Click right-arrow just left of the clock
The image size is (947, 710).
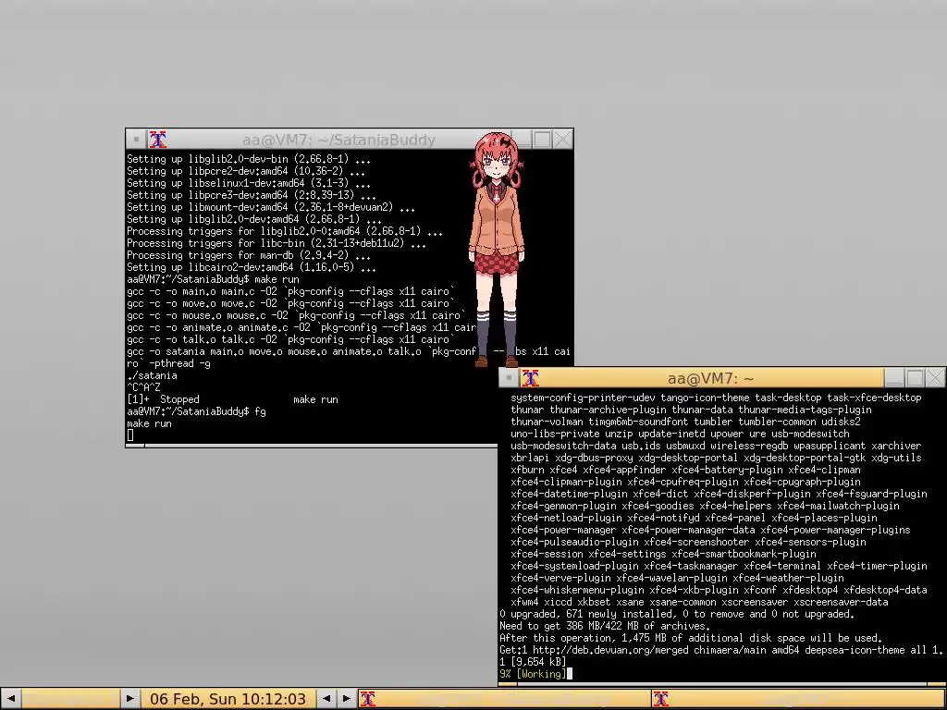(x=129, y=699)
